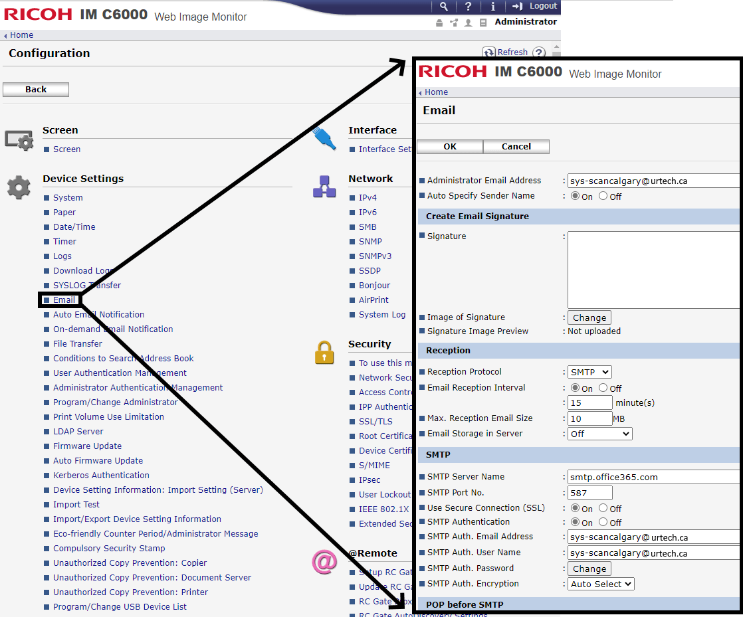This screenshot has height=617, width=743.
Task: Set Auto Specify Sender Name to Off
Action: pyautogui.click(x=603, y=196)
